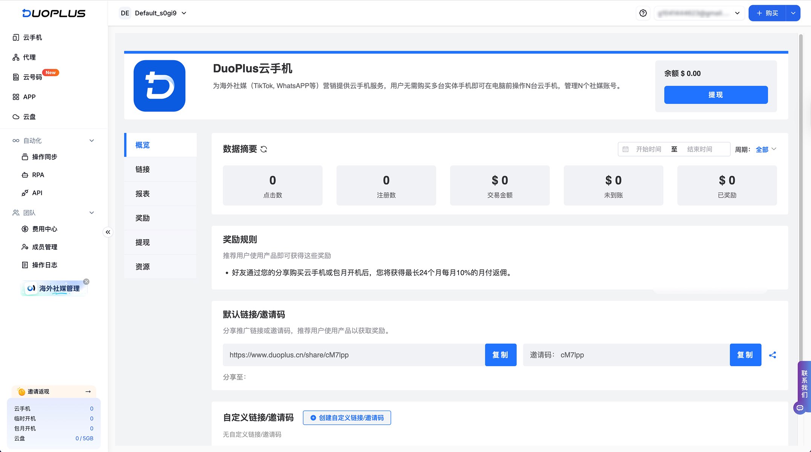811x452 pixels.
Task: Open the 周期 全部 period dropdown
Action: tap(766, 150)
